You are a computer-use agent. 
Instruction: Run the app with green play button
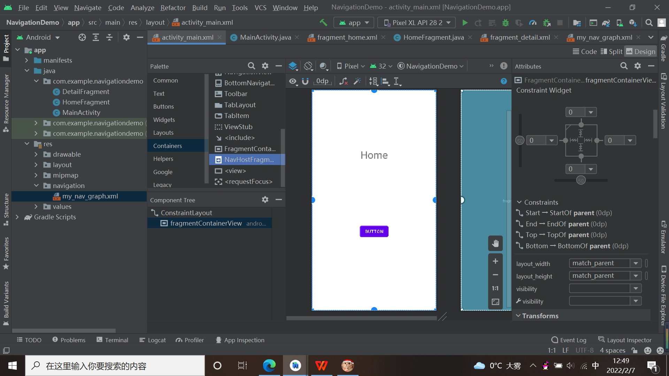tap(464, 23)
